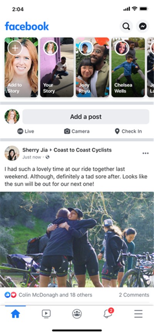Tap the plus icon on Add to Story

pos(15,48)
